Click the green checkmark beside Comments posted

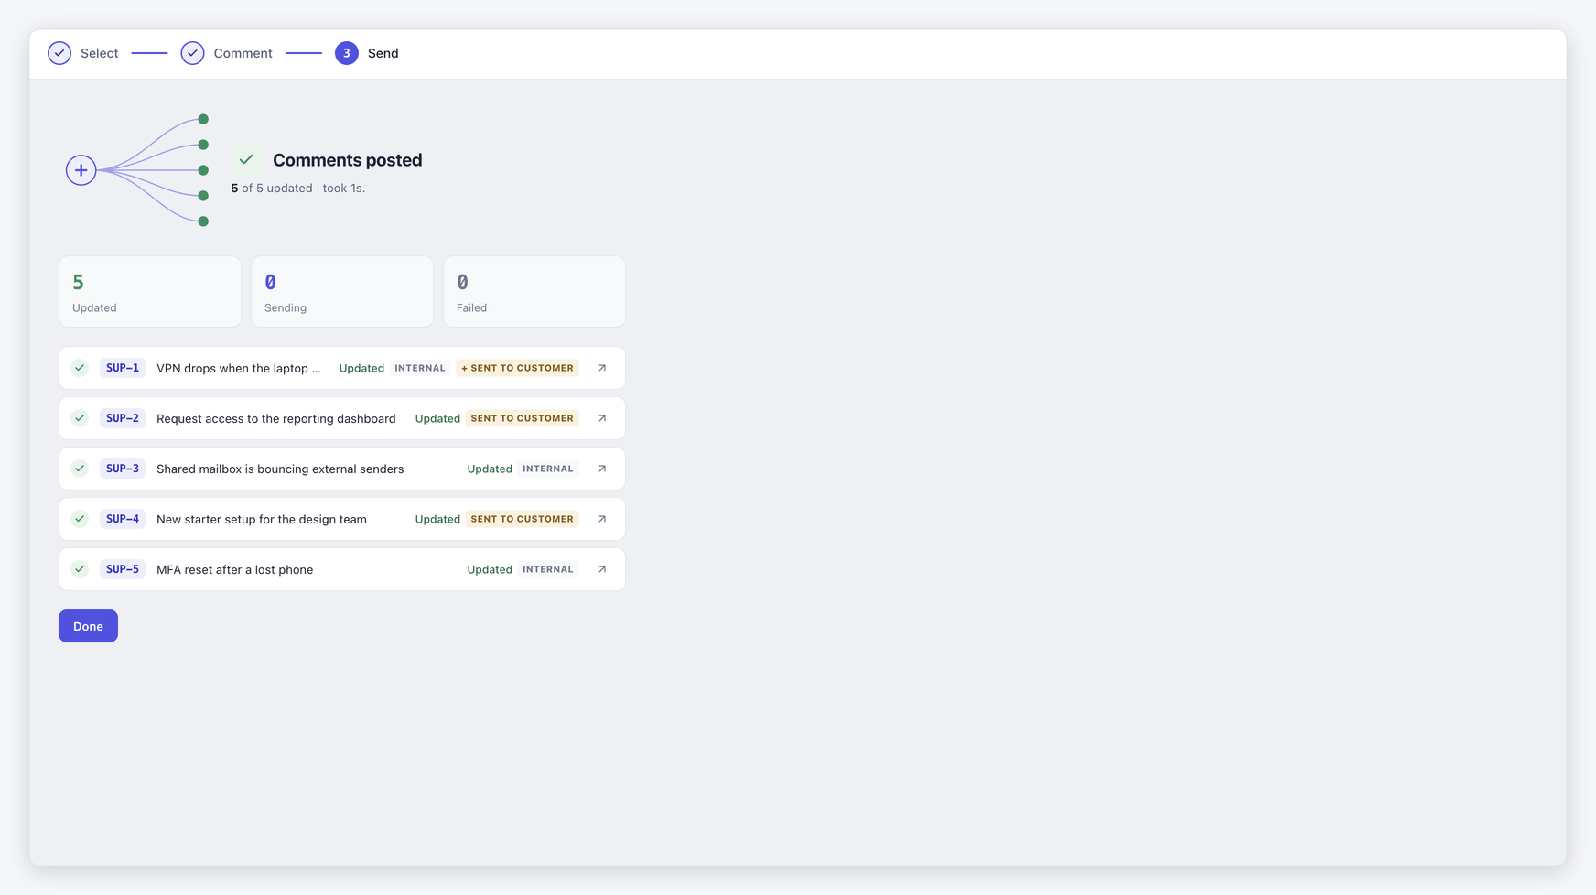[x=246, y=159]
